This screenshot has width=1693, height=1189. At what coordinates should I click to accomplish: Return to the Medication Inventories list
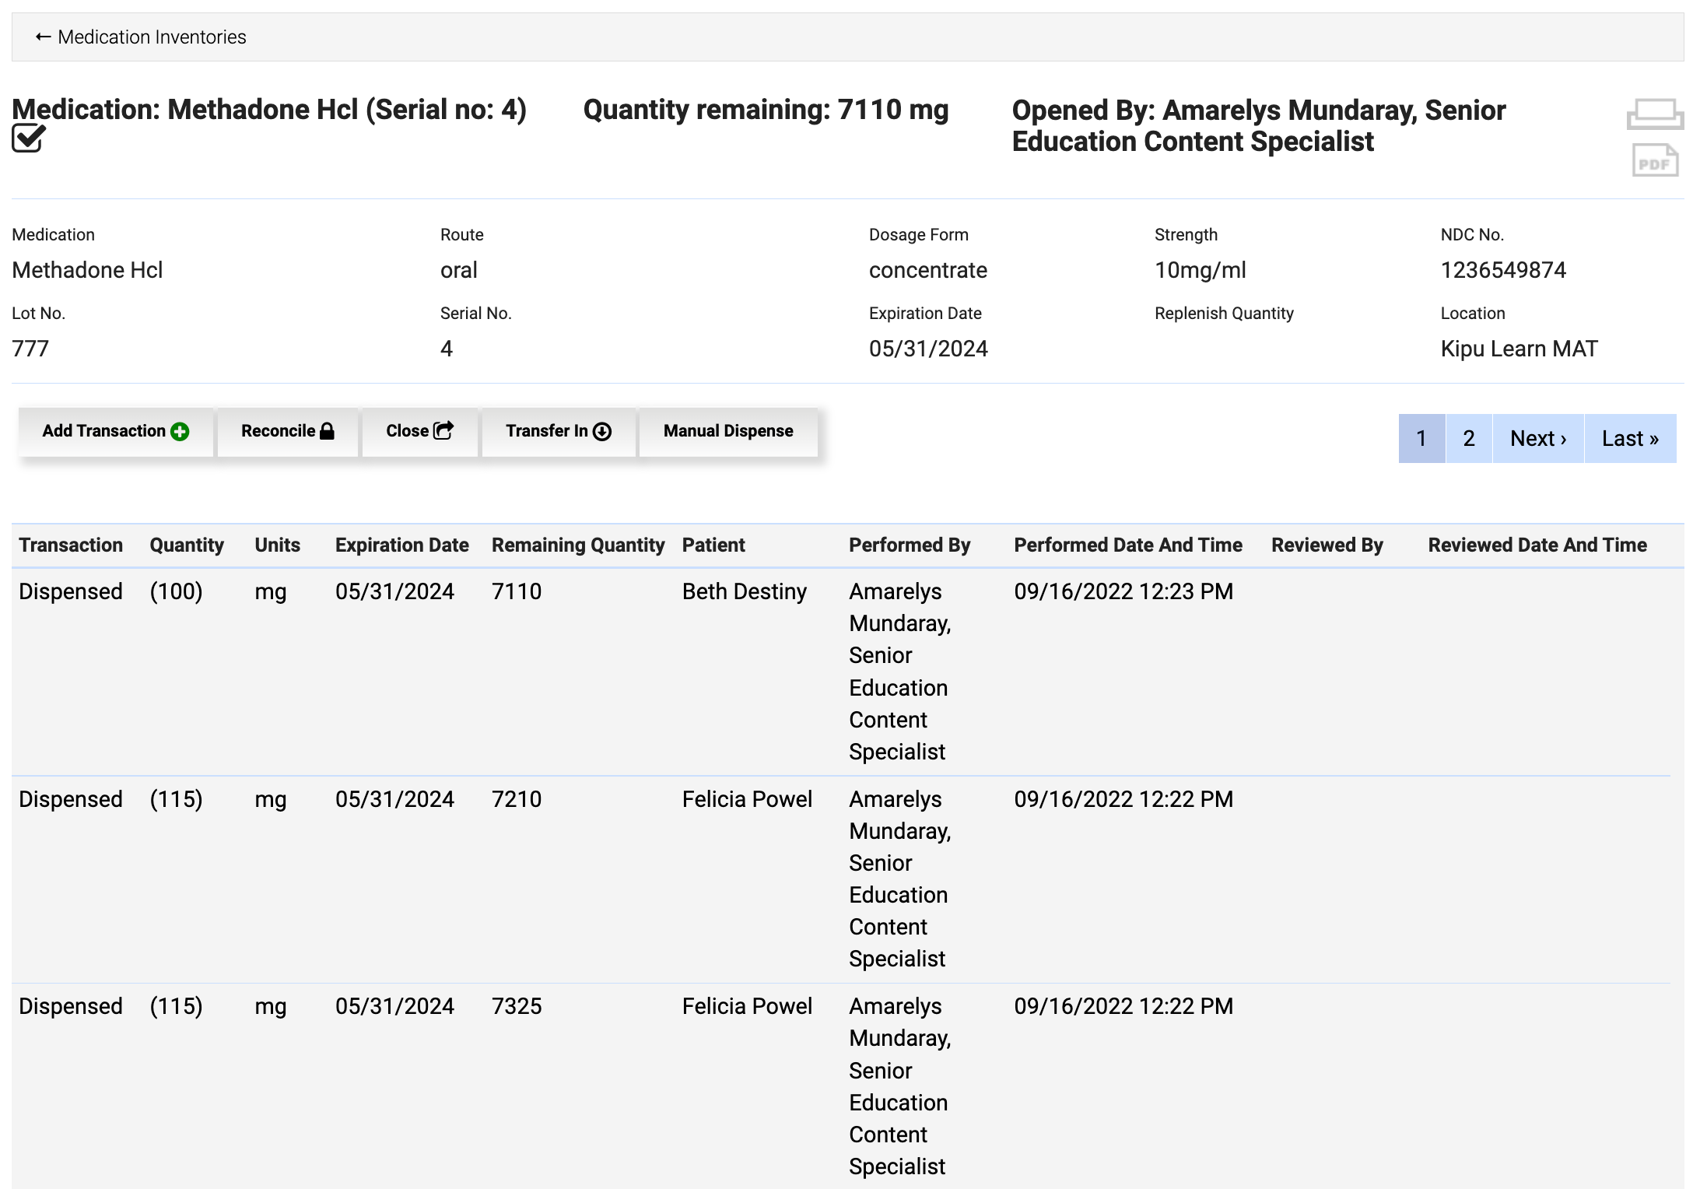[x=151, y=36]
